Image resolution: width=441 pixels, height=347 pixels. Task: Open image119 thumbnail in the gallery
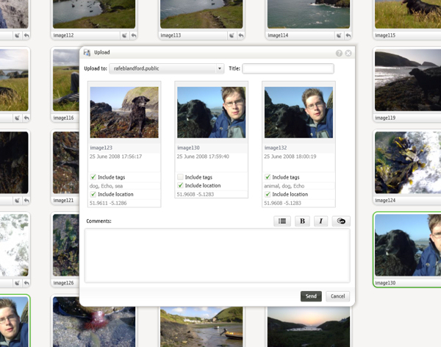408,80
